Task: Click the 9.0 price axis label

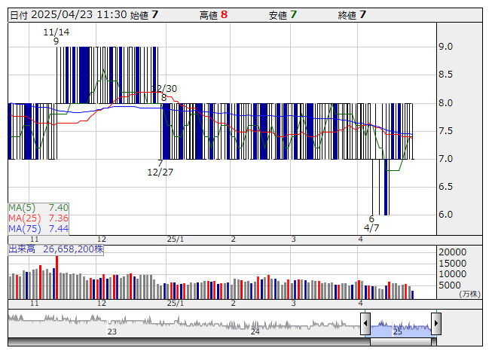Action: pos(445,47)
